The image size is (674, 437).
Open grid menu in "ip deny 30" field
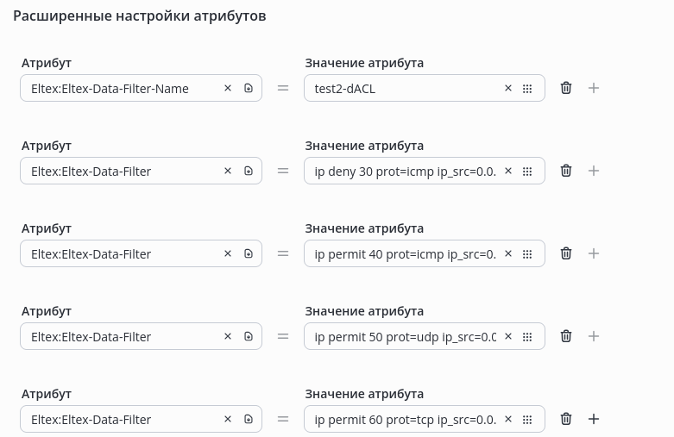coord(527,171)
